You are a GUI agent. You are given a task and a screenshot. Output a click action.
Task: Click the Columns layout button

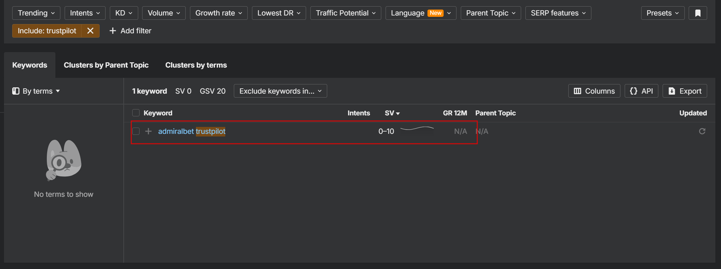[x=594, y=91]
